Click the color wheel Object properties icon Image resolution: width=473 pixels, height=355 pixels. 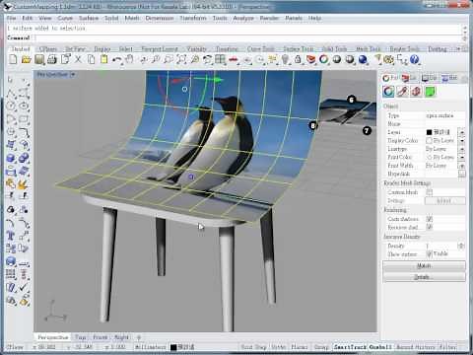(388, 92)
